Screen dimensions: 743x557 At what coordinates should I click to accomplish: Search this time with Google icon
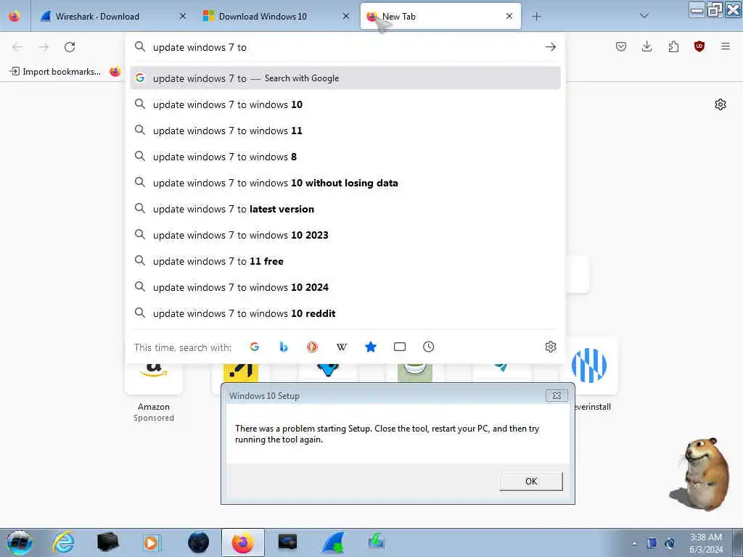coord(255,347)
